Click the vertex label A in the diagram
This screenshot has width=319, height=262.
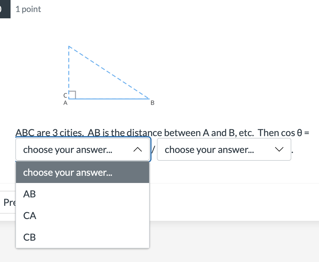click(65, 103)
